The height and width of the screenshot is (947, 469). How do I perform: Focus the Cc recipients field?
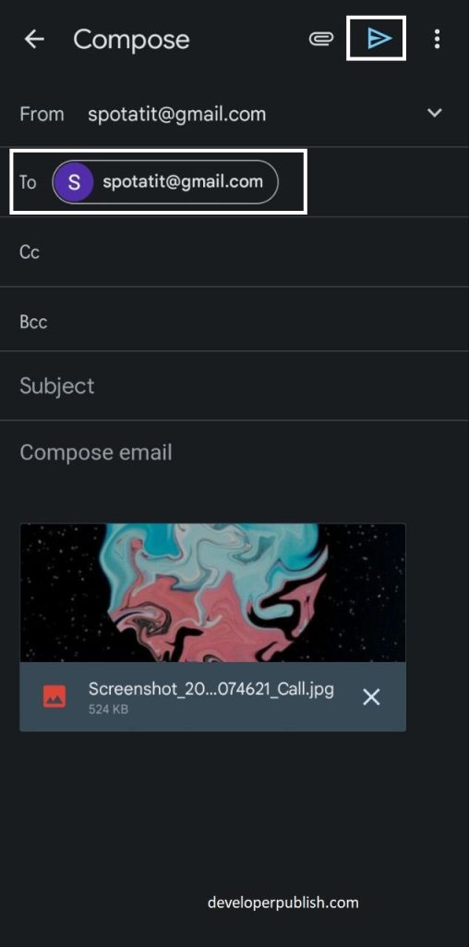[x=234, y=252]
